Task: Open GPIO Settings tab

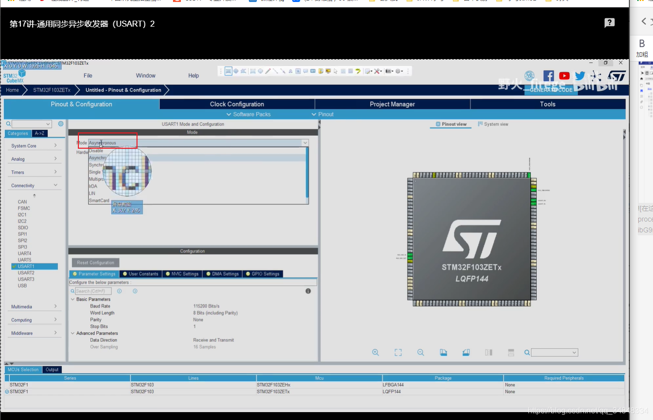Action: coord(263,274)
